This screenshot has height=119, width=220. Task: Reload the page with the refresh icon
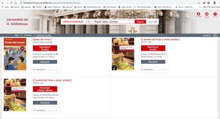tap(11, 3)
